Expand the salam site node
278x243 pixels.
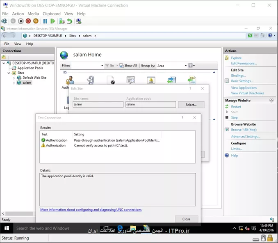point(14,83)
